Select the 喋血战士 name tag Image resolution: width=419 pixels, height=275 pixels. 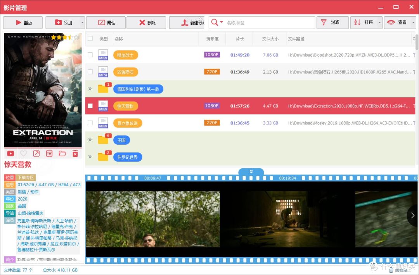(126, 55)
